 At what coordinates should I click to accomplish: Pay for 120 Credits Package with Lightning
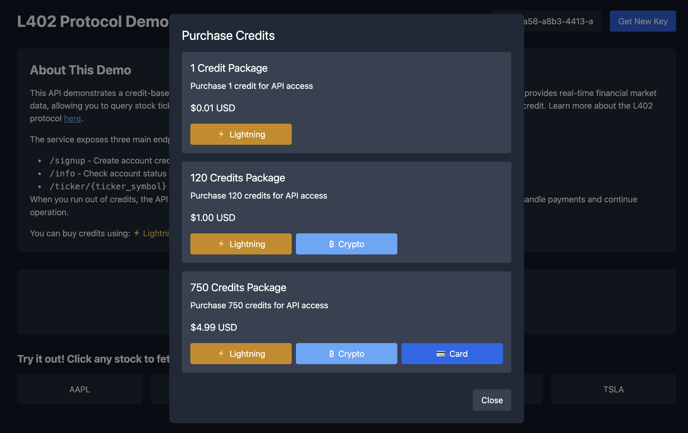tap(241, 244)
